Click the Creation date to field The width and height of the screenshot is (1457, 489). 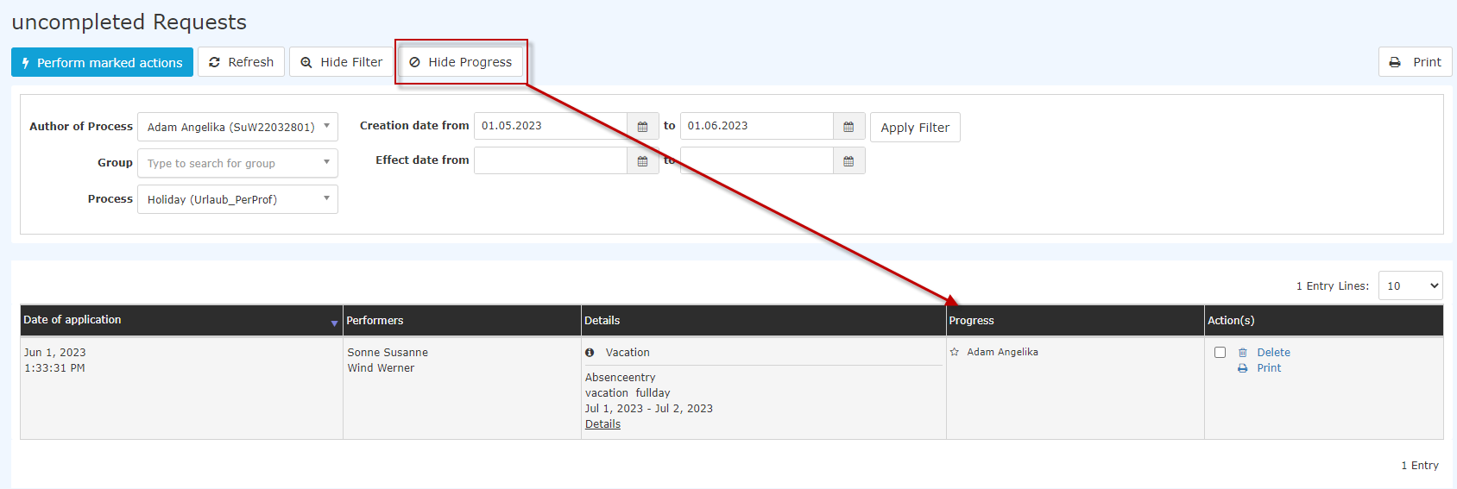(757, 126)
